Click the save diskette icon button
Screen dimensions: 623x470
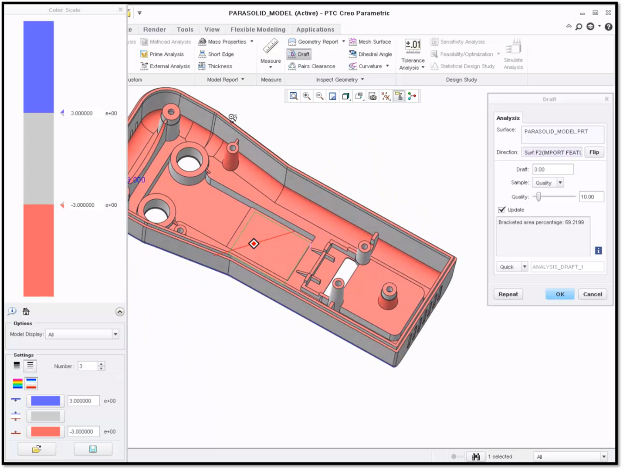(93, 449)
